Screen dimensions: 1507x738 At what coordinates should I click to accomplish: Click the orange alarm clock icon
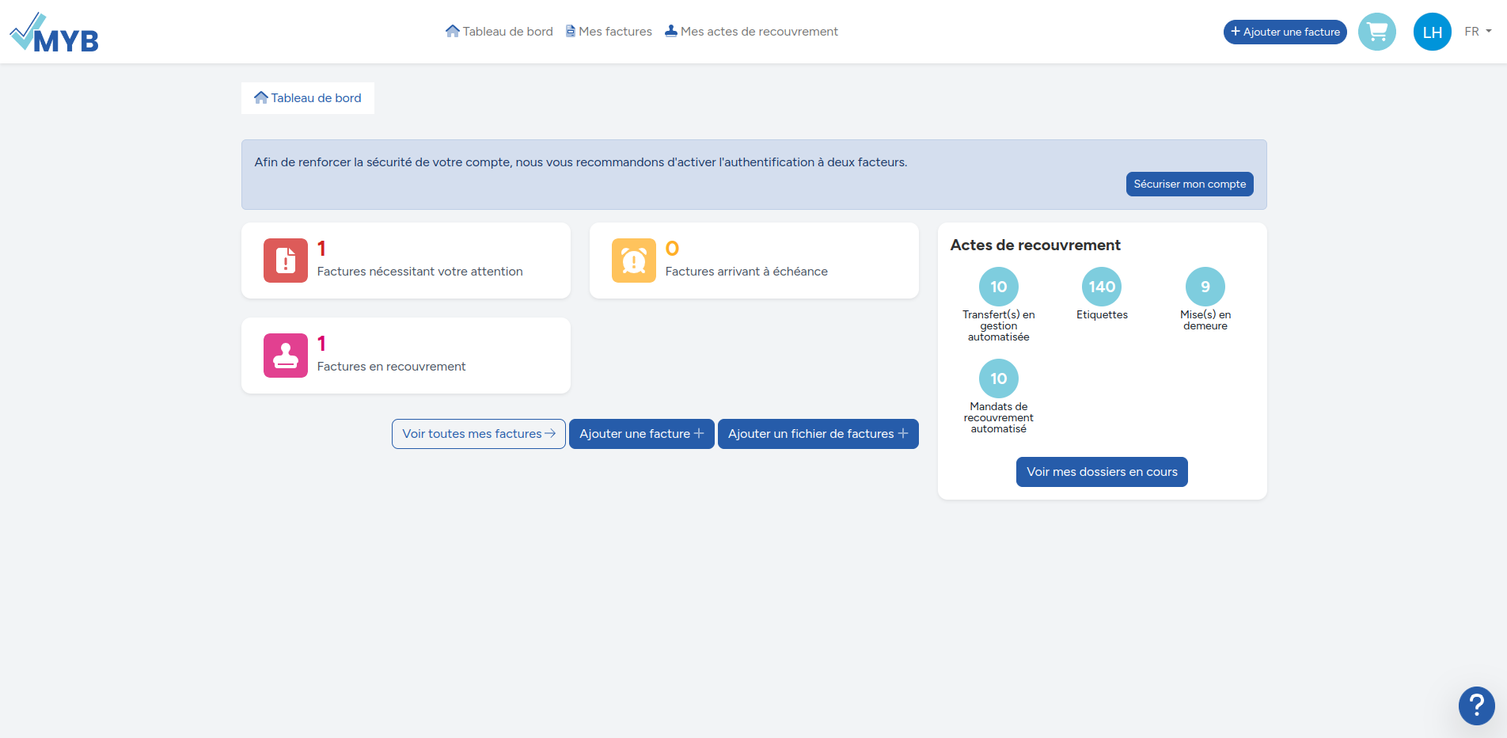coord(633,261)
